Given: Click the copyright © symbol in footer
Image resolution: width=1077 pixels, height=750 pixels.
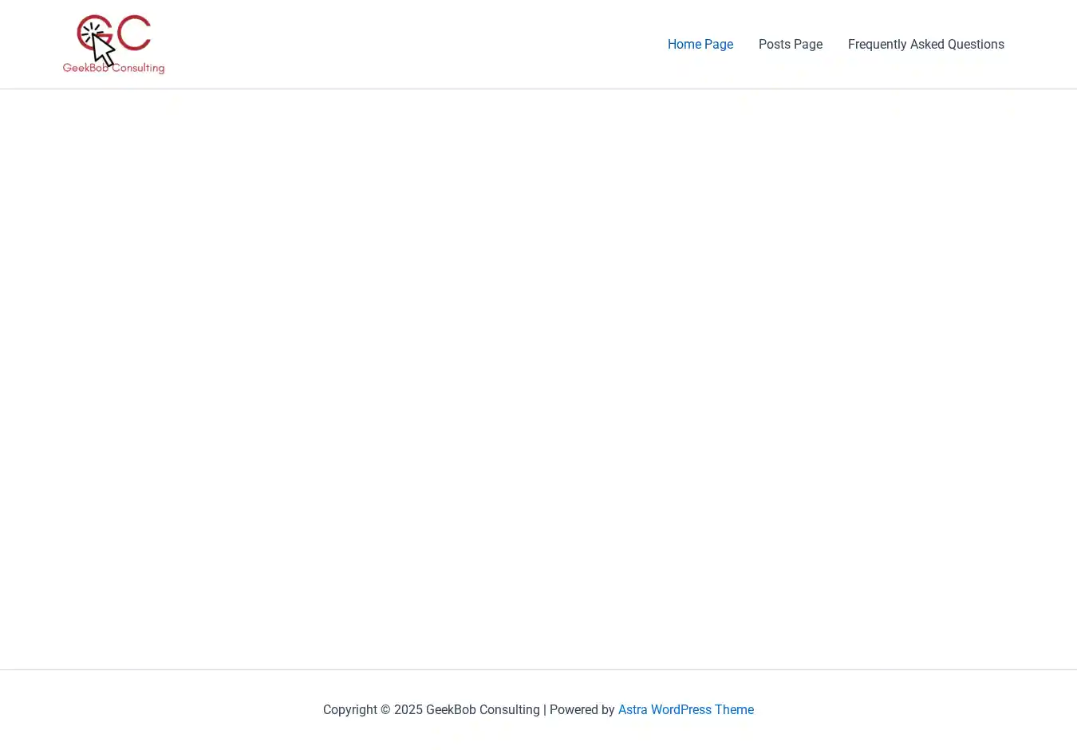Looking at the screenshot, I should point(385,710).
